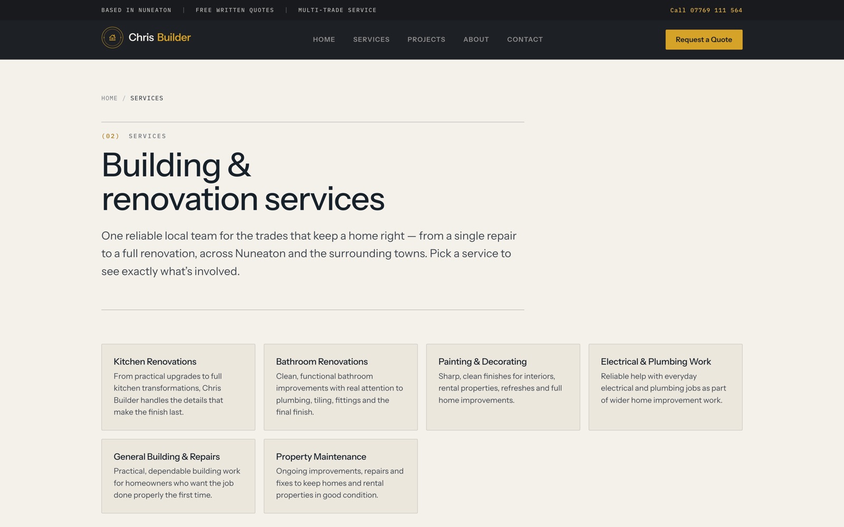This screenshot has width=844, height=527.
Task: Click the '(02)' section number label
Action: [110, 136]
